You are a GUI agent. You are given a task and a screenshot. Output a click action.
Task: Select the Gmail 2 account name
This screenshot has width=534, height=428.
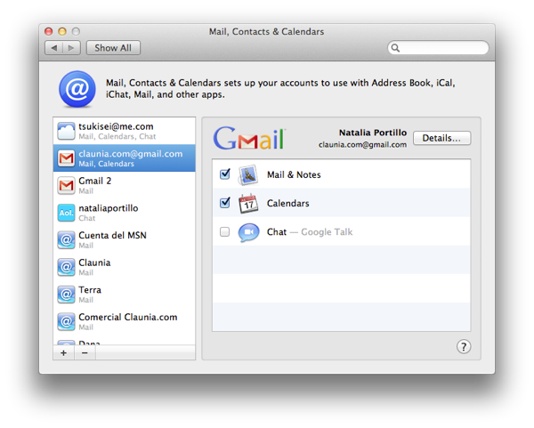click(95, 181)
